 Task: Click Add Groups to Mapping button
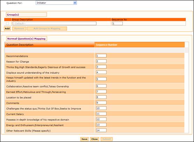(47, 29)
